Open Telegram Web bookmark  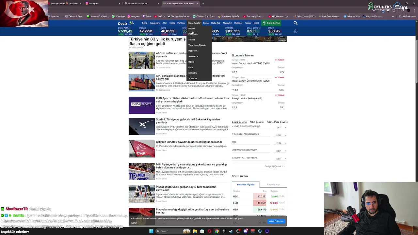[351, 16]
